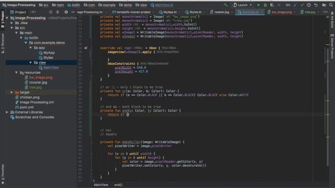The image size is (335, 188).
Task: Select MyApp file in project tree
Action: (49, 53)
